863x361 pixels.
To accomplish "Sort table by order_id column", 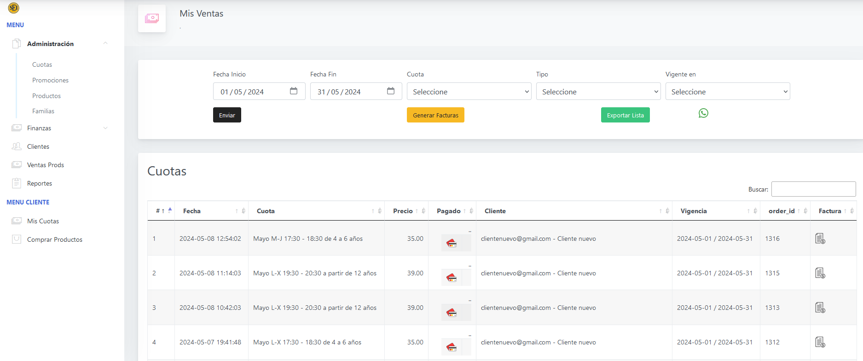I will point(785,211).
